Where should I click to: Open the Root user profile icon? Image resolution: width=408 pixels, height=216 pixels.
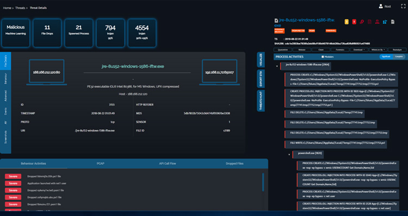click(381, 6)
